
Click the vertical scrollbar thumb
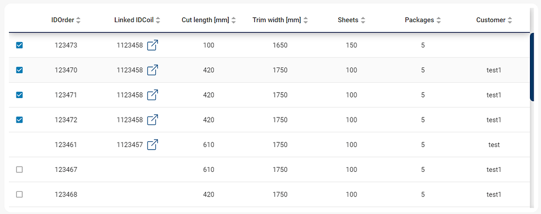(531, 66)
